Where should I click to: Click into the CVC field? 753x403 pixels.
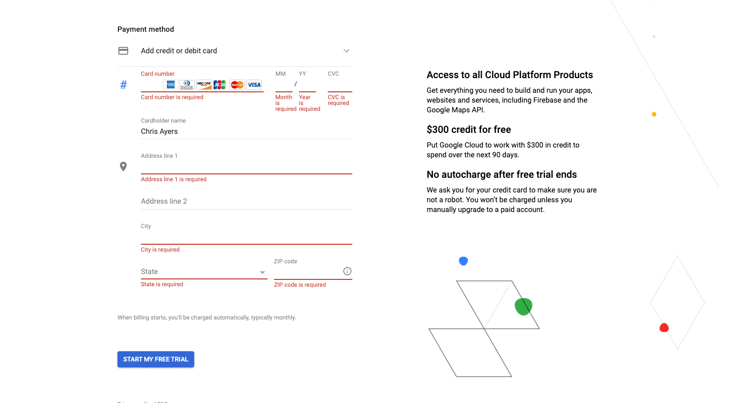coord(340,85)
